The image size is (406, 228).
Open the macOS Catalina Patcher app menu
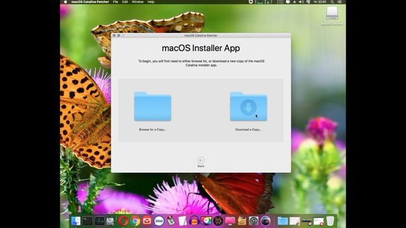pos(90,2)
